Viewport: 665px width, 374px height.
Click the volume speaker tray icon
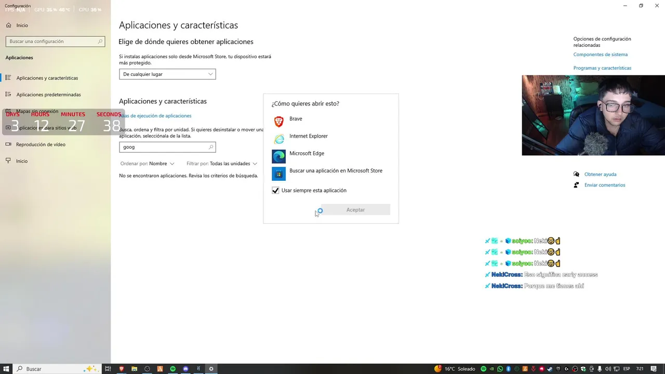click(608, 369)
